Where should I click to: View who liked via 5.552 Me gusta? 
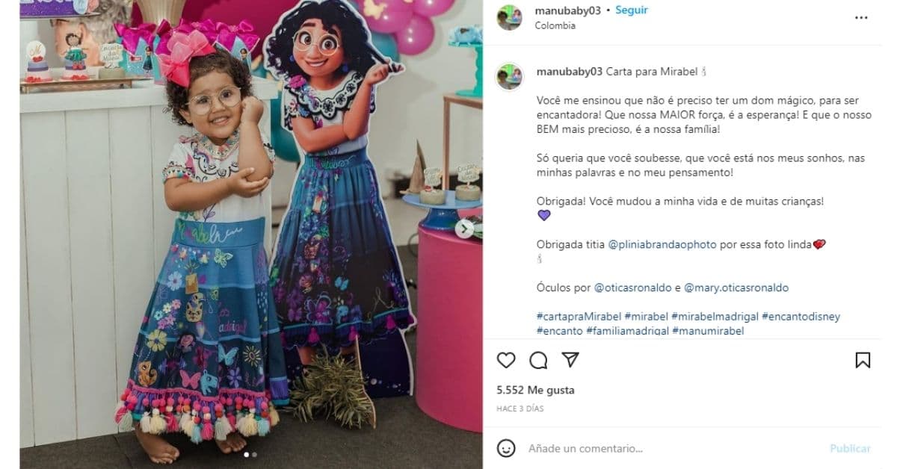(535, 390)
